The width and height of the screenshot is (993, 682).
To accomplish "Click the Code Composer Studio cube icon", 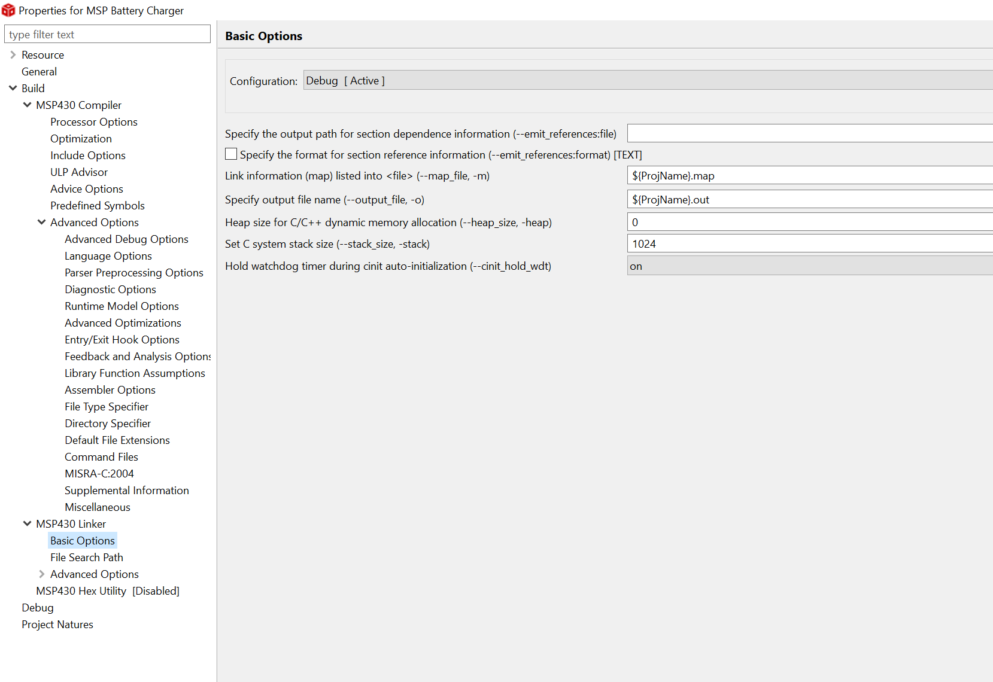I will pyautogui.click(x=8, y=10).
